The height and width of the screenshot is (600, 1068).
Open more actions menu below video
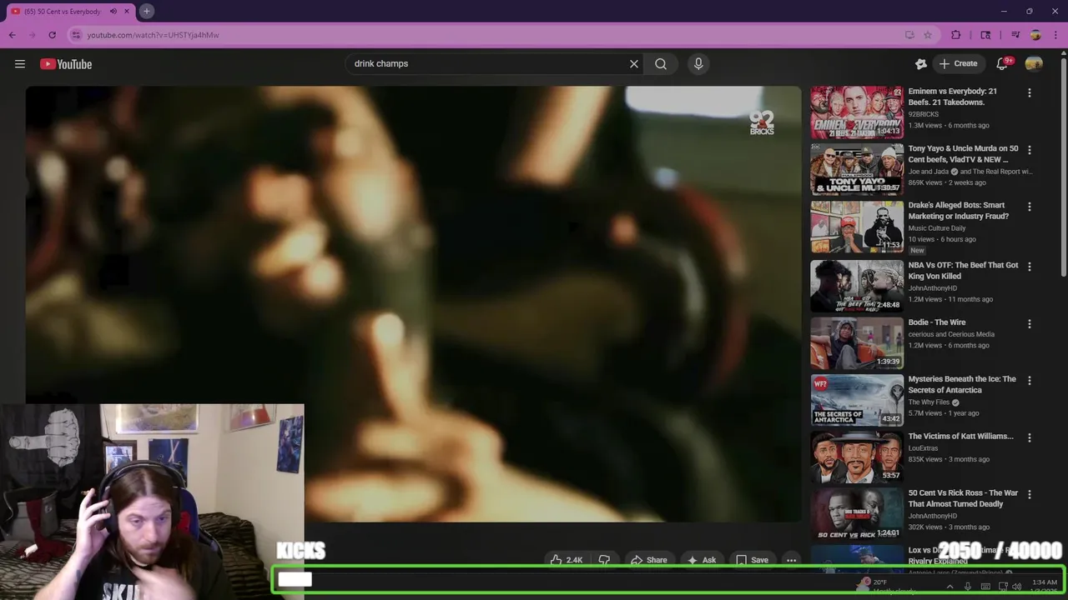coord(791,560)
